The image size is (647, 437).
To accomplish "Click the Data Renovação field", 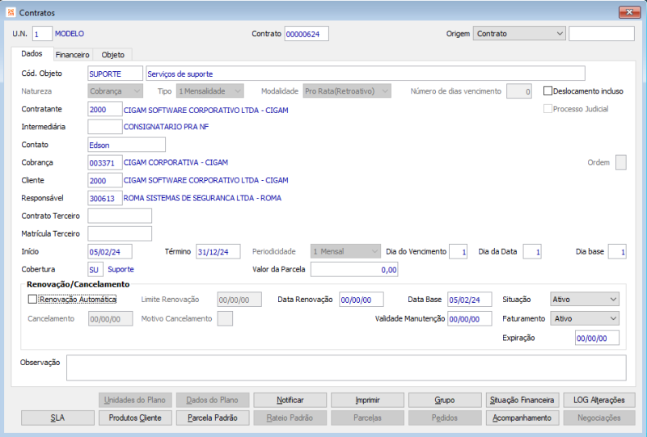I will click(x=362, y=300).
